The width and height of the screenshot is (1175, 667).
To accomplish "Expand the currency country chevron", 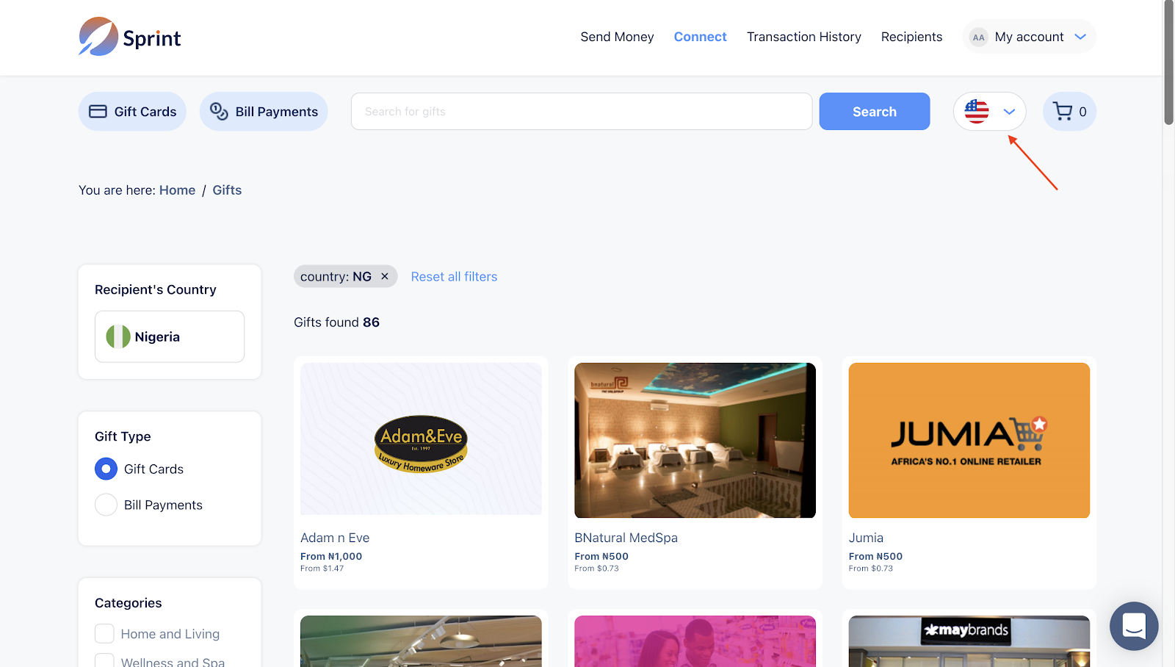I will 1009,112.
